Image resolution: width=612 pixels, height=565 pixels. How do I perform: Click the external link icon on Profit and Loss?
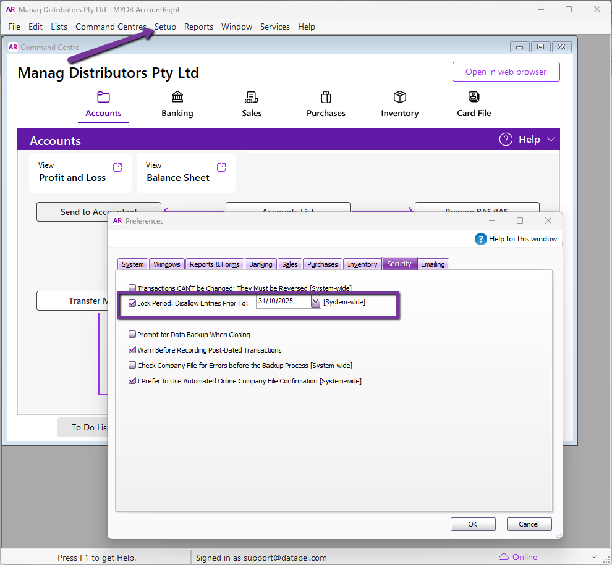(x=117, y=167)
